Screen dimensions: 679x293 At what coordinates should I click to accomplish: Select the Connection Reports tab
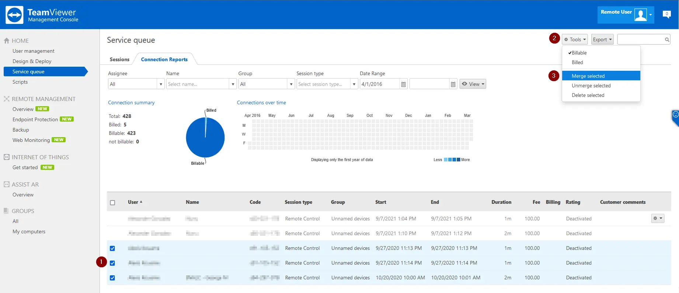pos(164,59)
